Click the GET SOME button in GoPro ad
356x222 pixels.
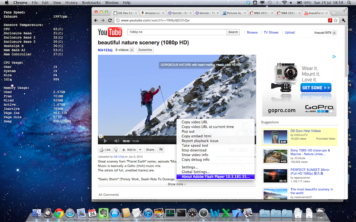pos(316,88)
